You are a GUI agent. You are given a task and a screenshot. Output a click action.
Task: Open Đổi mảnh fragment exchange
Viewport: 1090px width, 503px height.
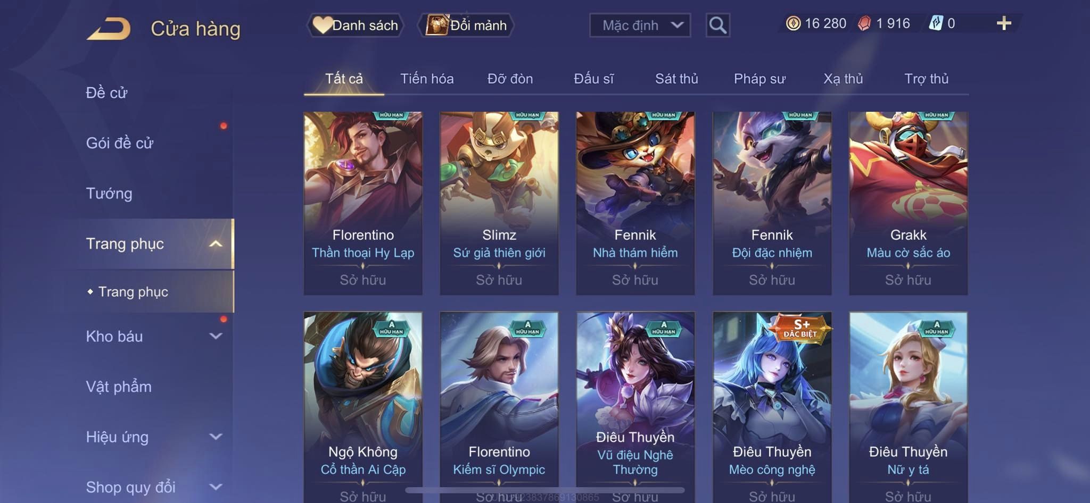(x=466, y=25)
